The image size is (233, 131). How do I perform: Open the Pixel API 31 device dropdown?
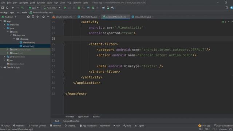click(x=52, y=8)
